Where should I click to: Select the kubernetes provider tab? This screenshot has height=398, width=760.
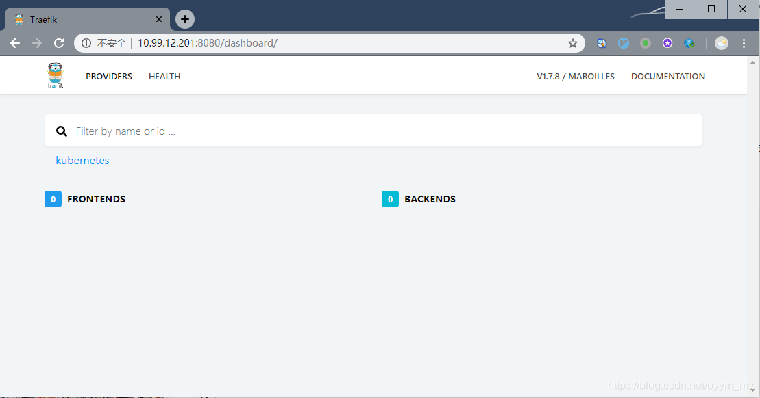point(82,161)
